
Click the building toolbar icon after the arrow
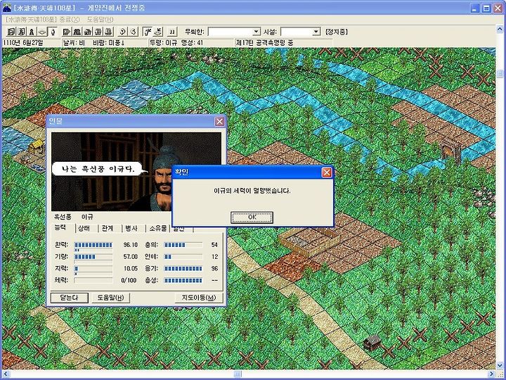click(77, 32)
